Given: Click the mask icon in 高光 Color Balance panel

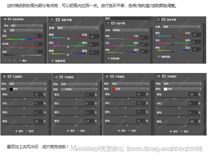Looking at the screenshot, I should (57, 20).
